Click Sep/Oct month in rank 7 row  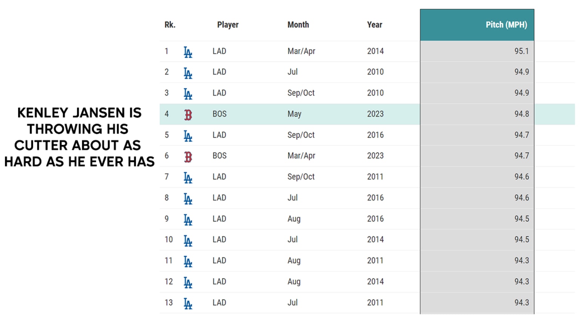coord(301,177)
